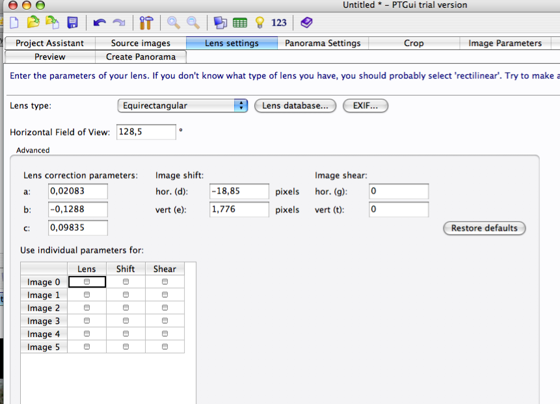Open a project using the folder icon

pyautogui.click(x=33, y=23)
